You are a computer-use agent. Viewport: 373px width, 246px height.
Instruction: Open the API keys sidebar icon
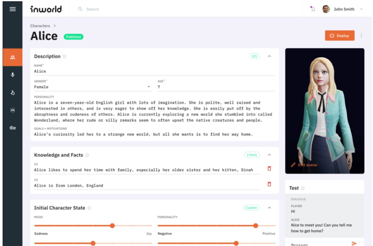click(13, 128)
